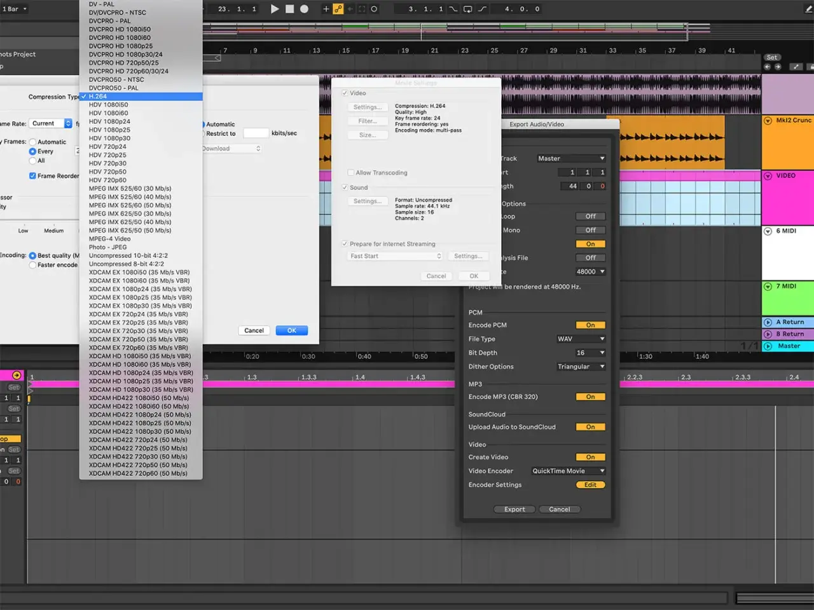The height and width of the screenshot is (610, 814).
Task: Click the Punch-In switch icon
Action: click(x=453, y=9)
